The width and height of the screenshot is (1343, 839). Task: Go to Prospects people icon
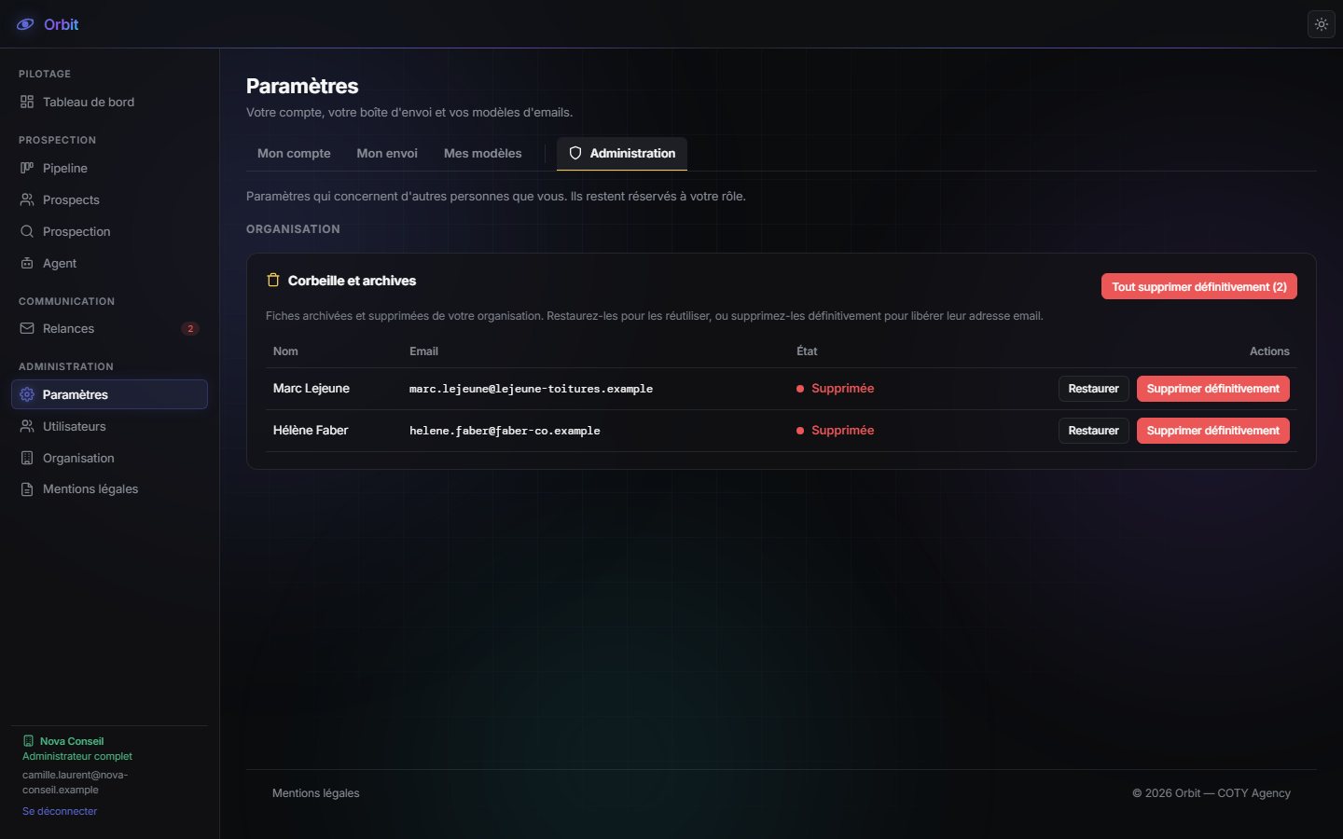click(x=27, y=199)
